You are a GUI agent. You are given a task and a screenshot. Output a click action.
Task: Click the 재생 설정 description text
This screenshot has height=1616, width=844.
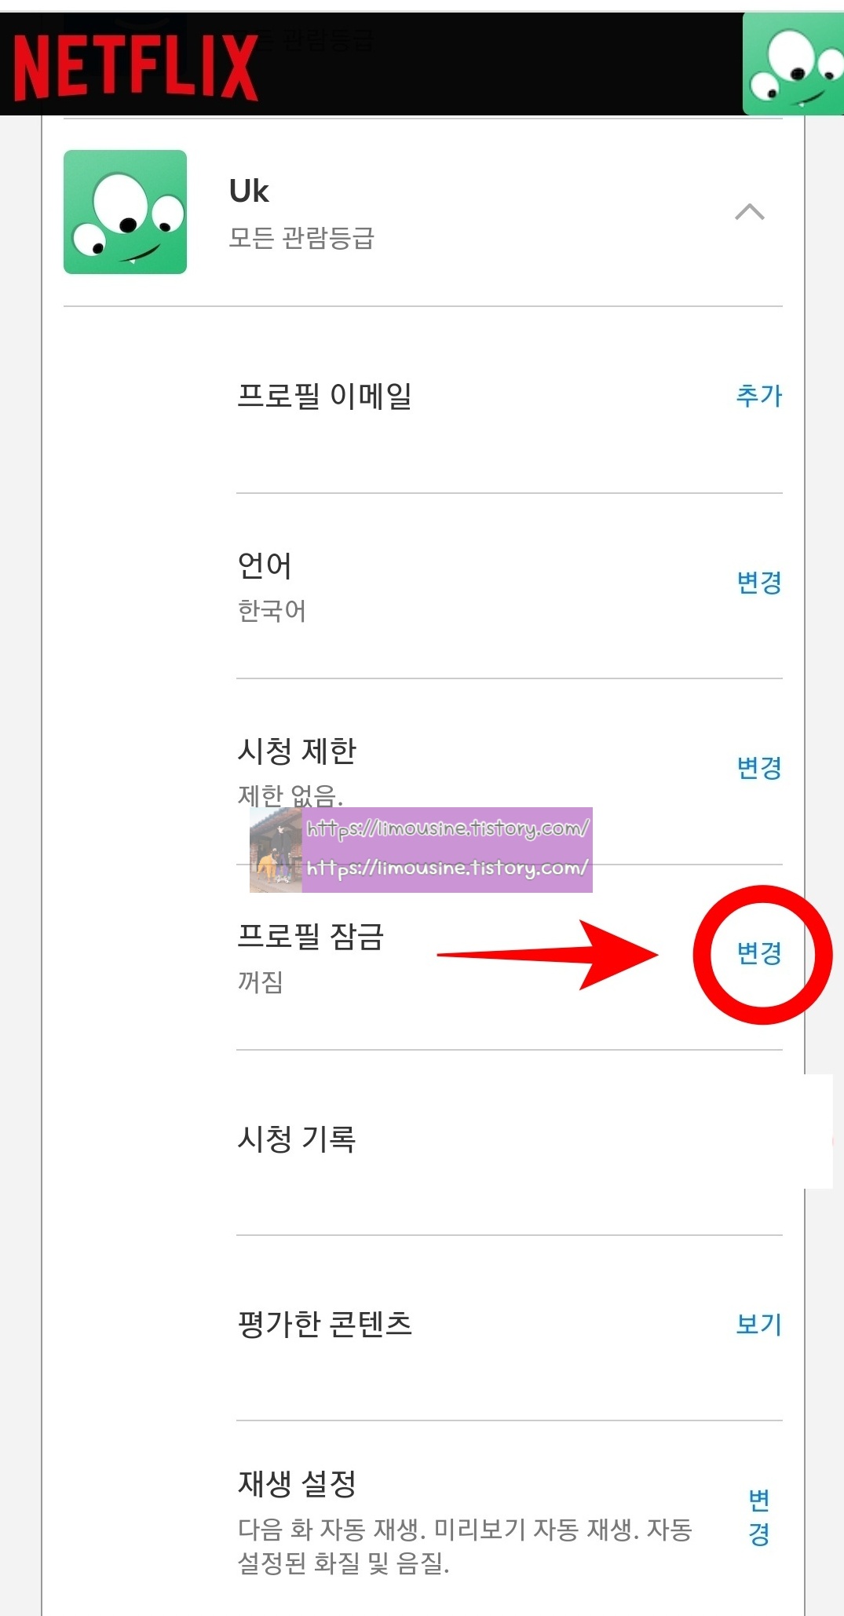[465, 1546]
